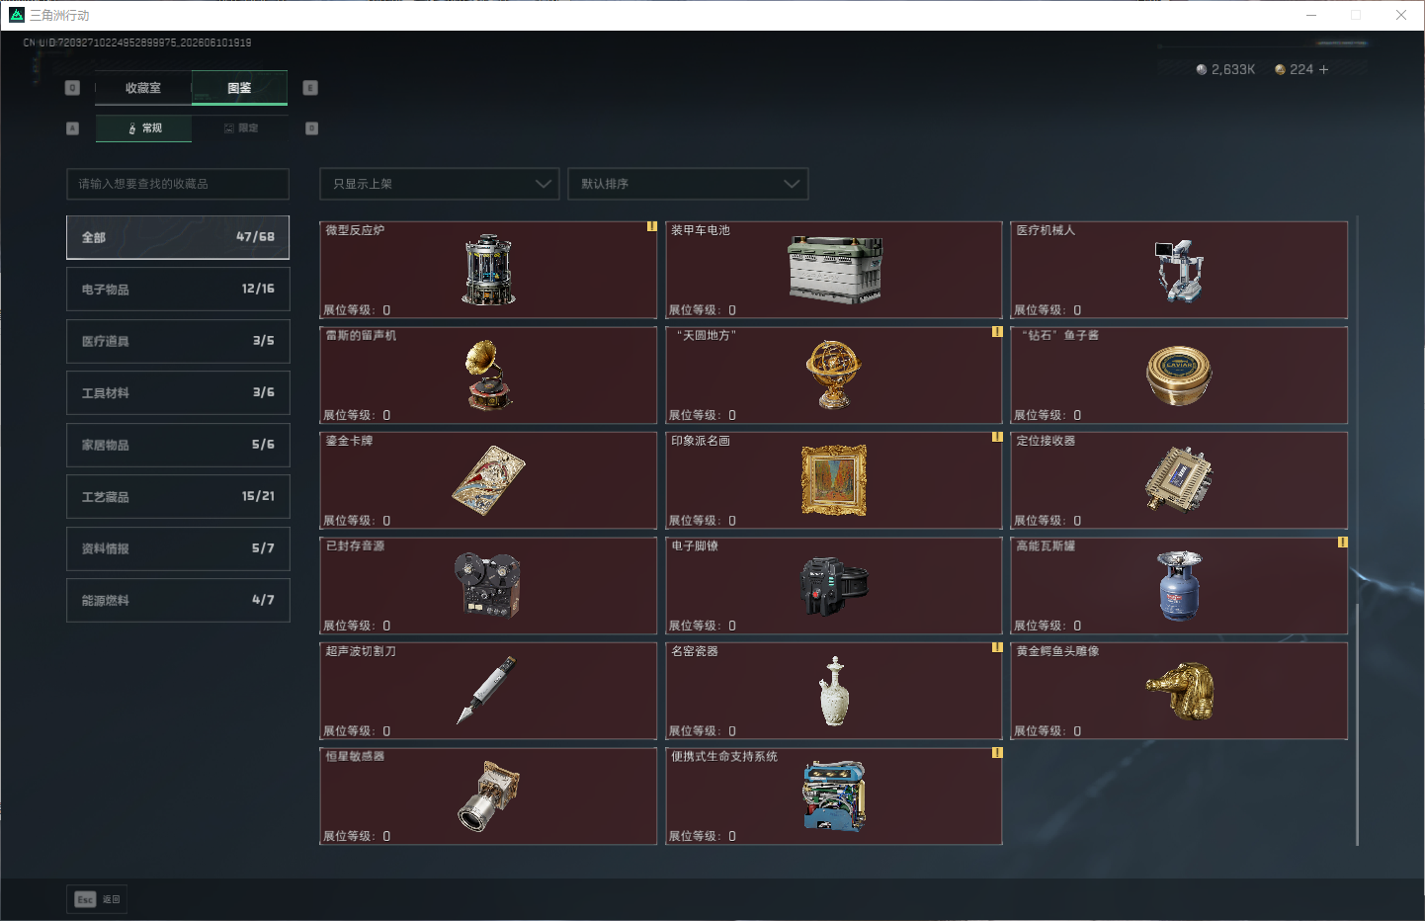This screenshot has height=921, width=1425.
Task: Select the 高能瓦斯罐 gas canister item
Action: point(1179,586)
